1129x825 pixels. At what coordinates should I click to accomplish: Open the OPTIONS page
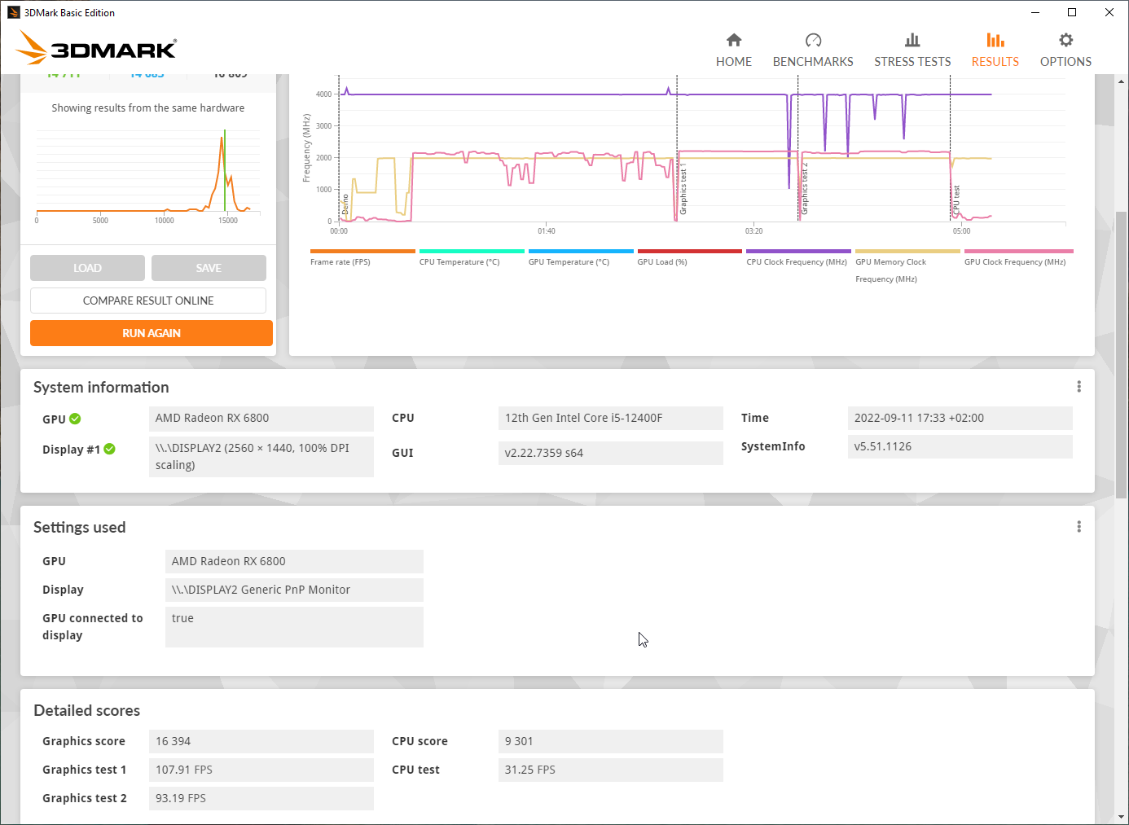pos(1065,50)
